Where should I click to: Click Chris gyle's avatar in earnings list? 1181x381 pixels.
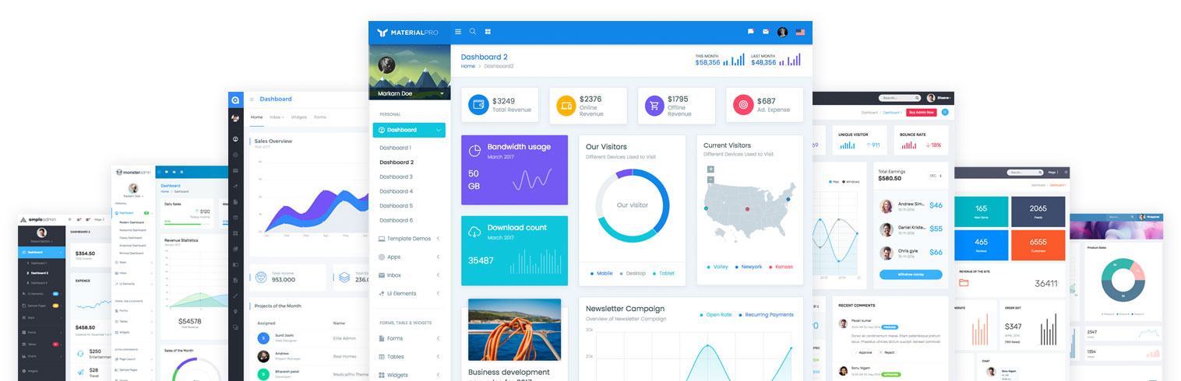(x=886, y=253)
